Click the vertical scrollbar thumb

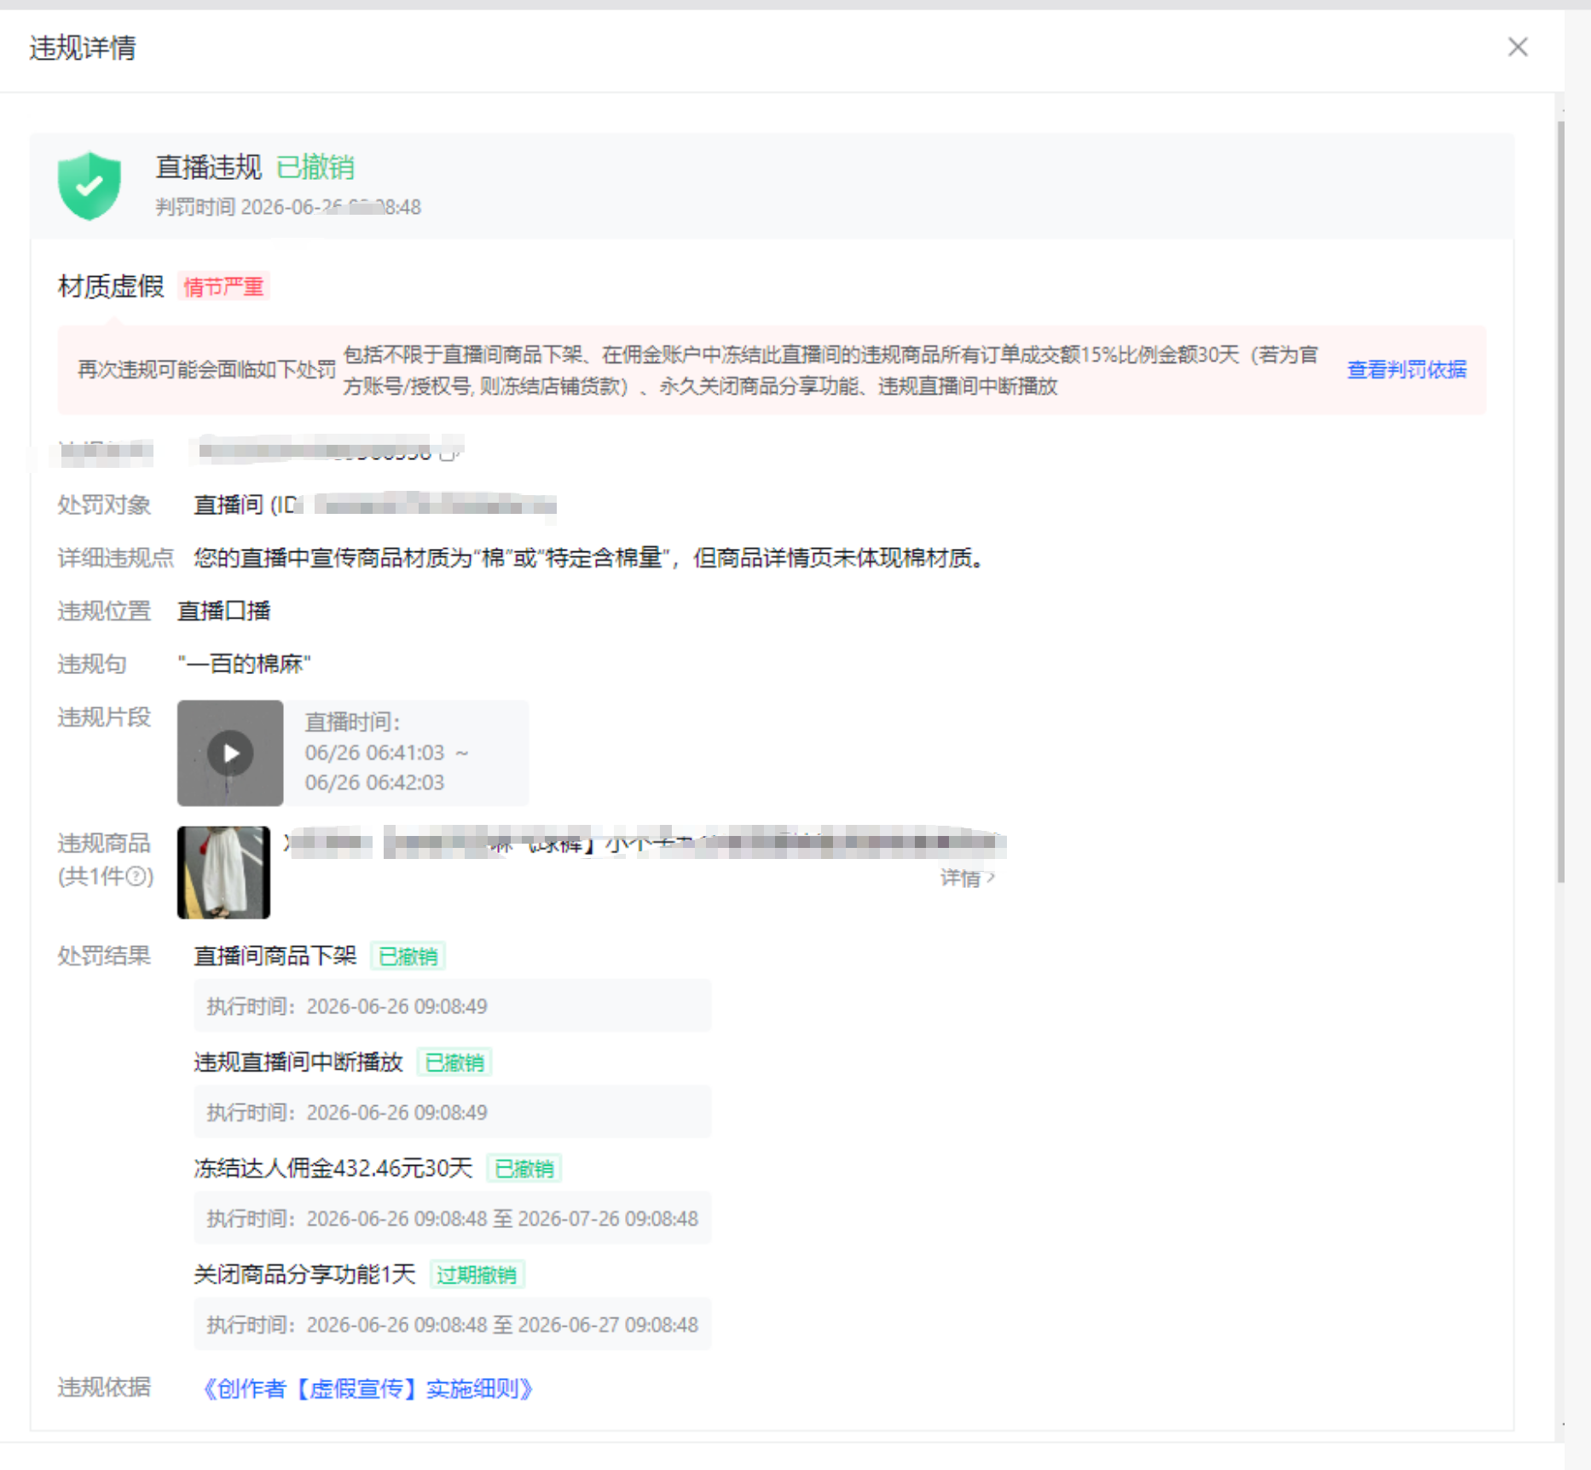[x=1560, y=503]
